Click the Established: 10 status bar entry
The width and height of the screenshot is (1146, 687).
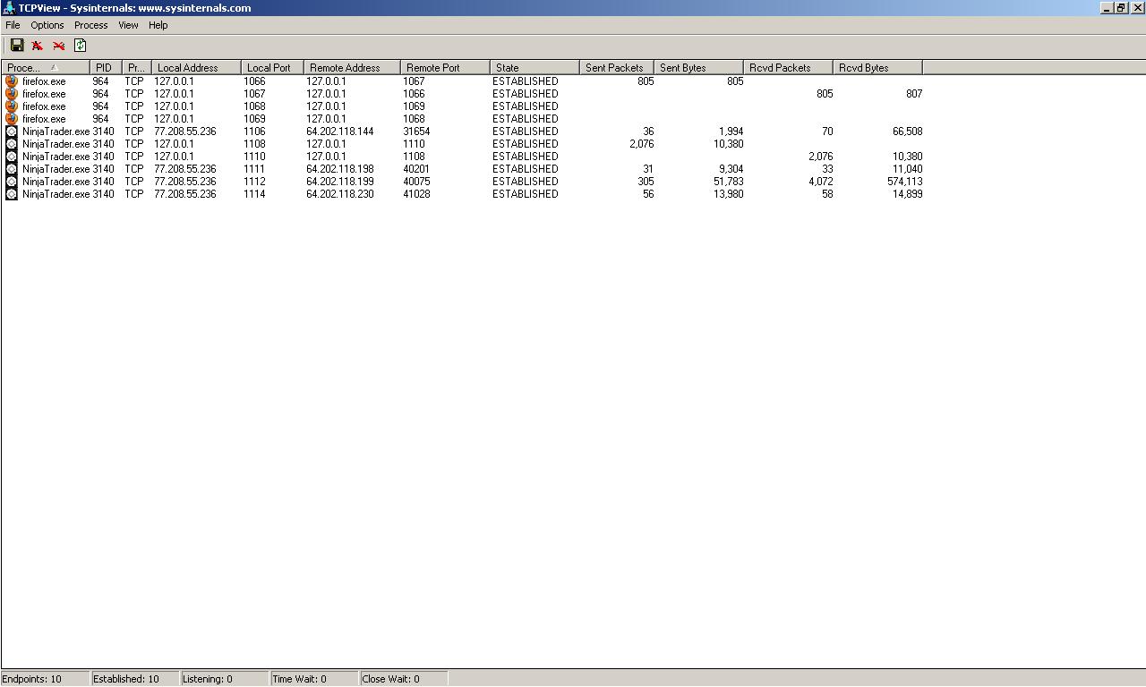click(x=135, y=679)
